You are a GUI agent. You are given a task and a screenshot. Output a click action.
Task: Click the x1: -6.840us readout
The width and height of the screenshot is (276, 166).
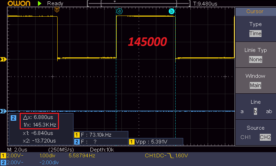pyautogui.click(x=38, y=133)
